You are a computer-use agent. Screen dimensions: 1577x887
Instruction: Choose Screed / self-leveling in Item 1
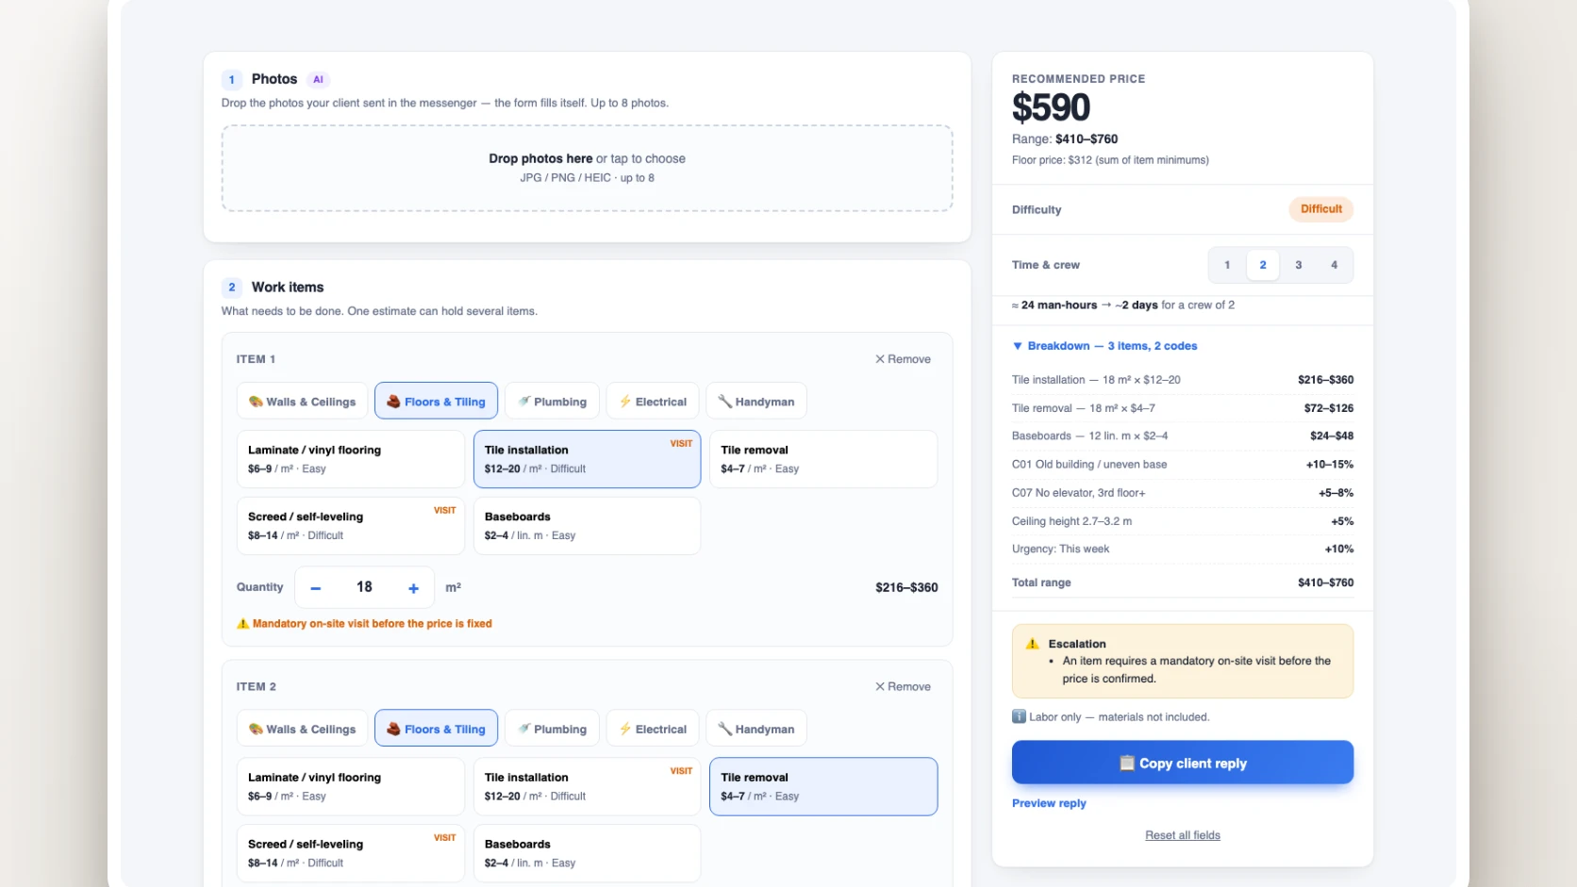350,526
